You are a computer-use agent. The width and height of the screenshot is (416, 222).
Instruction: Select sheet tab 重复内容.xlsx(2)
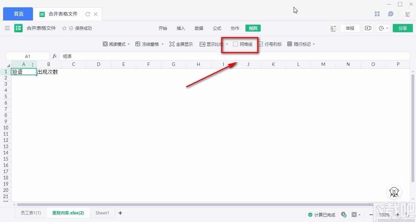click(x=68, y=213)
